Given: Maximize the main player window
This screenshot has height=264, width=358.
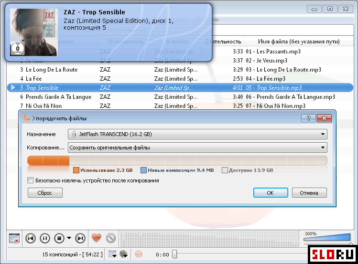Looking at the screenshot, I should click(x=330, y=9).
